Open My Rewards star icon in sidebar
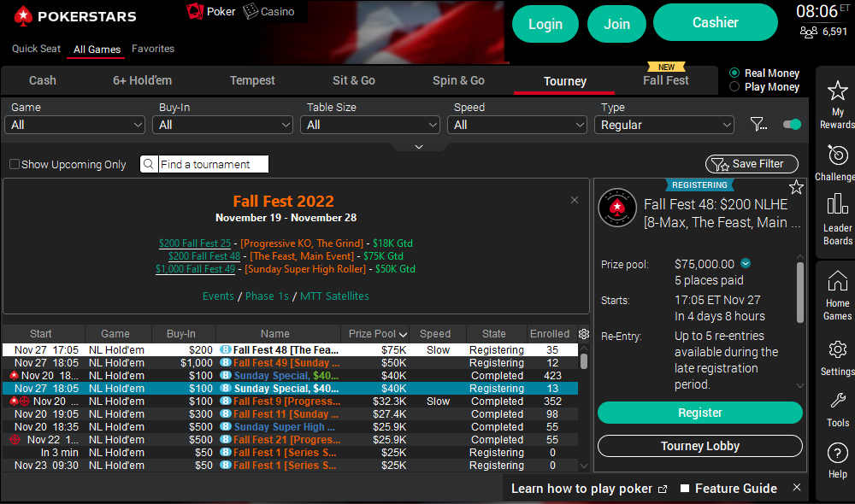This screenshot has height=504, width=855. (x=837, y=91)
